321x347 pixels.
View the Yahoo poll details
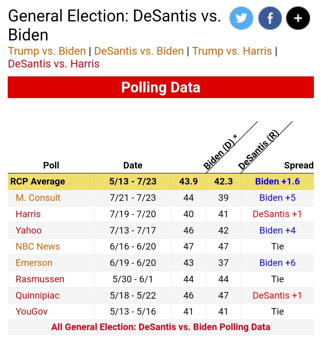pos(29,231)
